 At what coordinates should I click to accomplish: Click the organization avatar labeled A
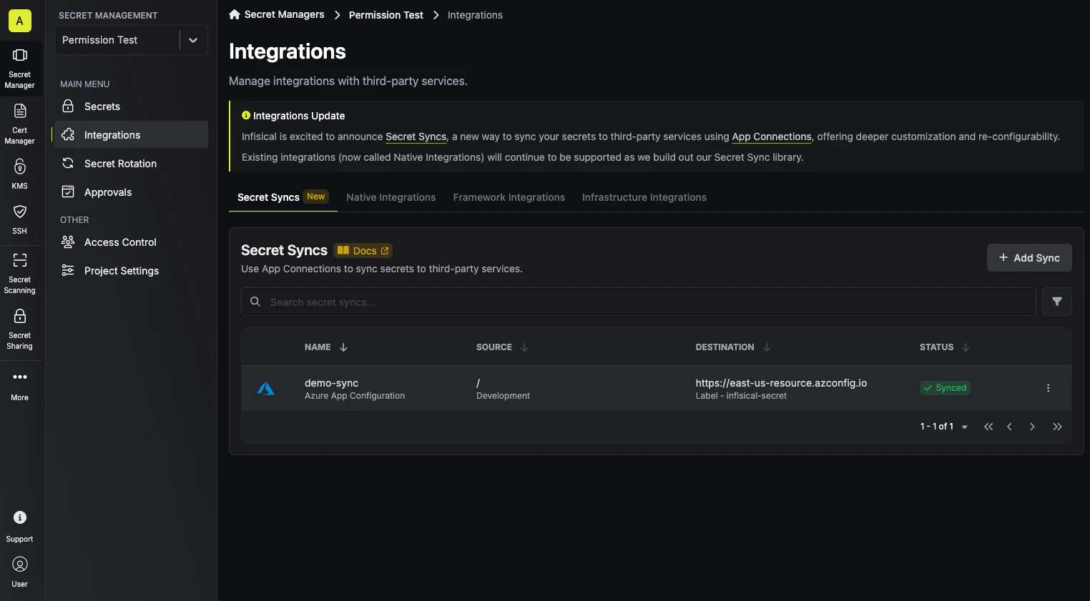pyautogui.click(x=20, y=21)
